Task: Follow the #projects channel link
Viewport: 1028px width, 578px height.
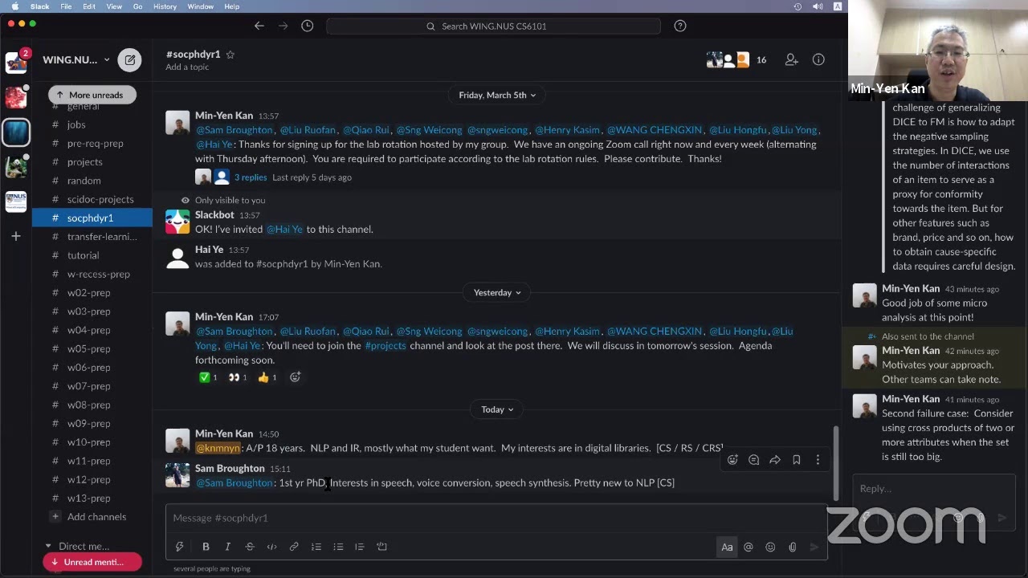Action: click(385, 345)
